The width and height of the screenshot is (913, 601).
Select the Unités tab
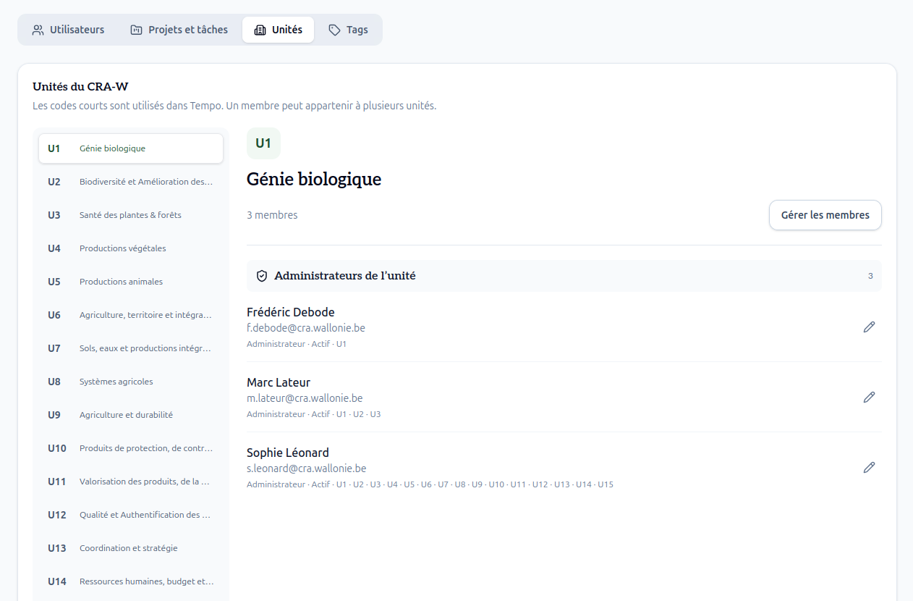278,30
